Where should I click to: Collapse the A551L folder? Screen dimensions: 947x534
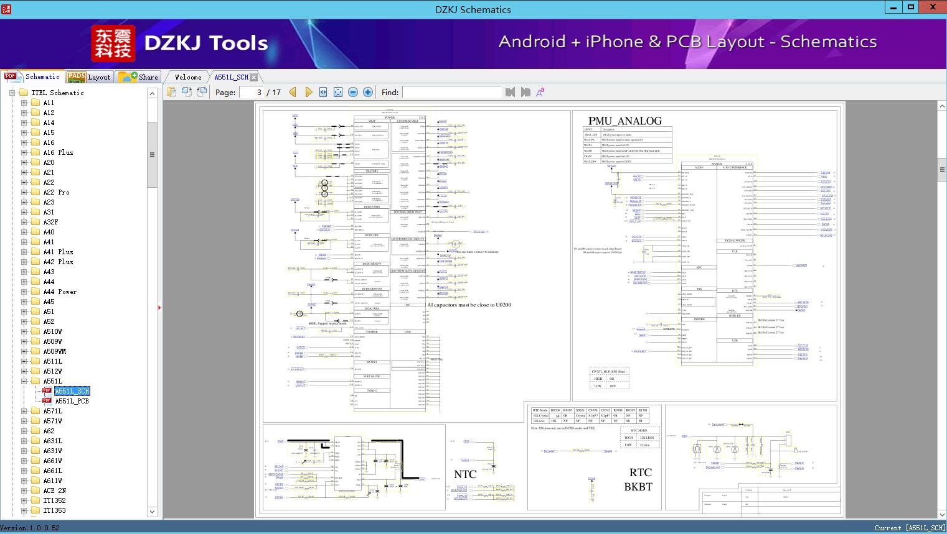pyautogui.click(x=24, y=381)
